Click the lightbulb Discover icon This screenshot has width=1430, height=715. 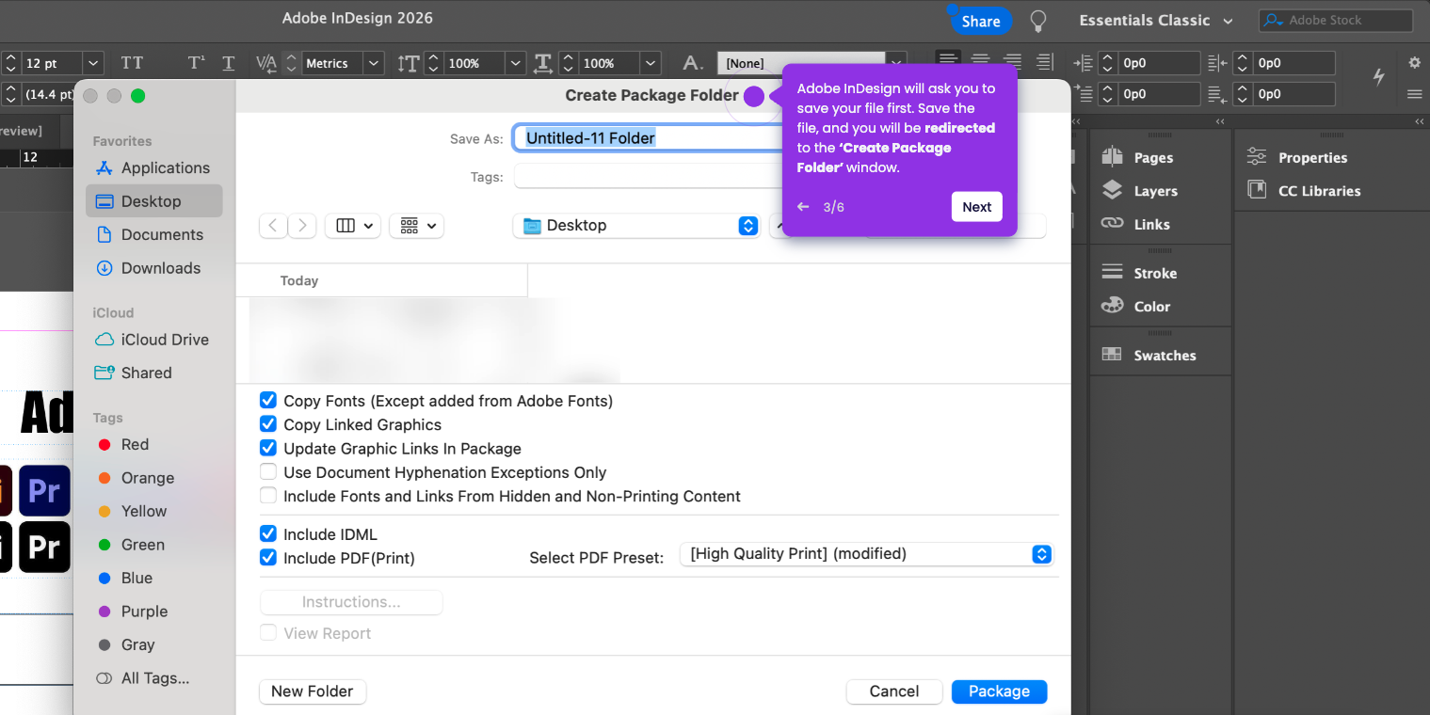(x=1037, y=21)
